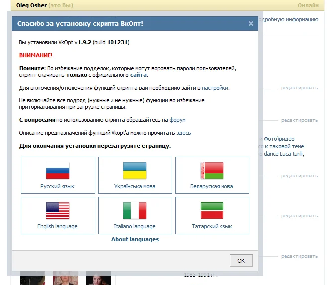Image resolution: width=333 pixels, height=285 pixels.
Task: Click the 'Онлайн' status text
Action: click(308, 5)
